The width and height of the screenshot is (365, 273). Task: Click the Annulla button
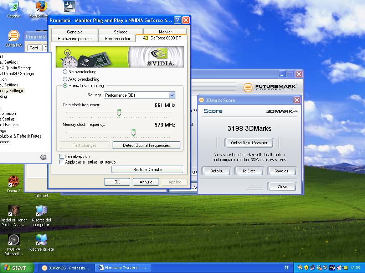tap(146, 182)
